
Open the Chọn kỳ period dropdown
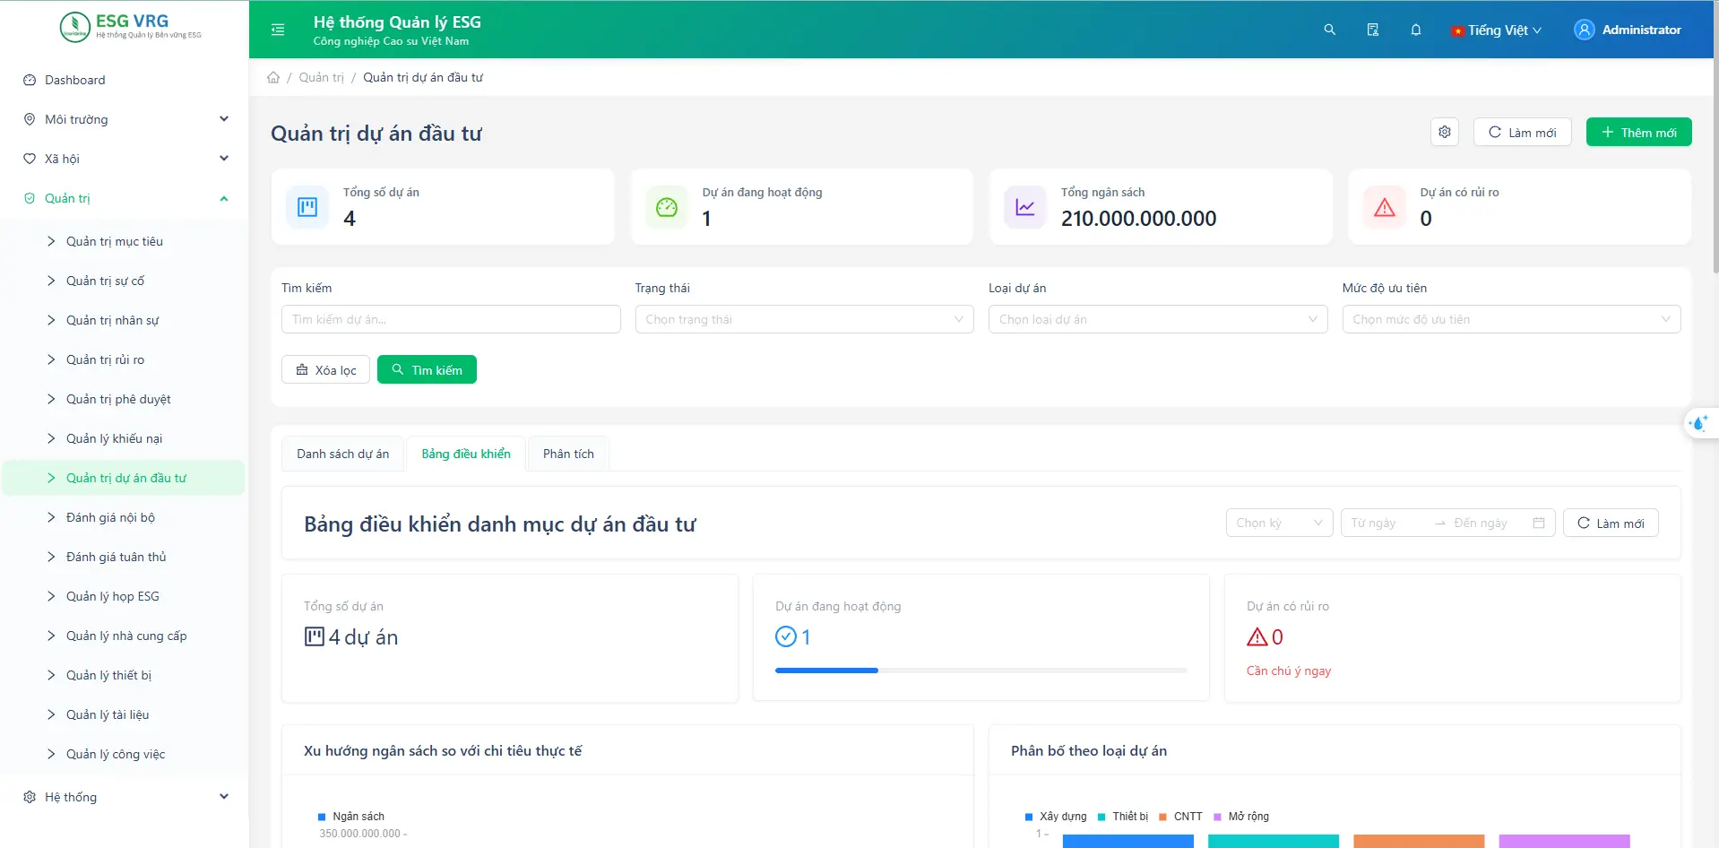(x=1280, y=523)
